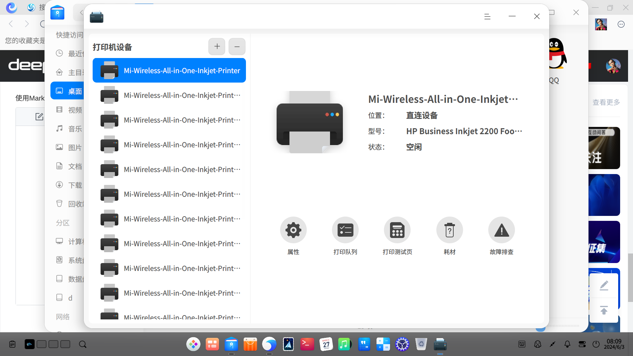This screenshot has width=633, height=356.
Task: Open printer properties via the 属性 gear icon
Action: [293, 230]
